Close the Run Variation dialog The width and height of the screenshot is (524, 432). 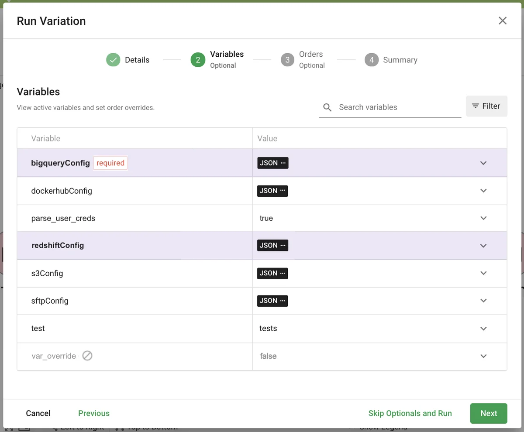[x=503, y=21]
